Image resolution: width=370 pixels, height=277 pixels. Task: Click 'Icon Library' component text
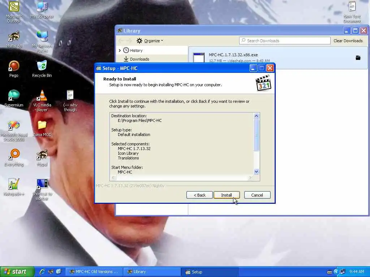point(128,153)
